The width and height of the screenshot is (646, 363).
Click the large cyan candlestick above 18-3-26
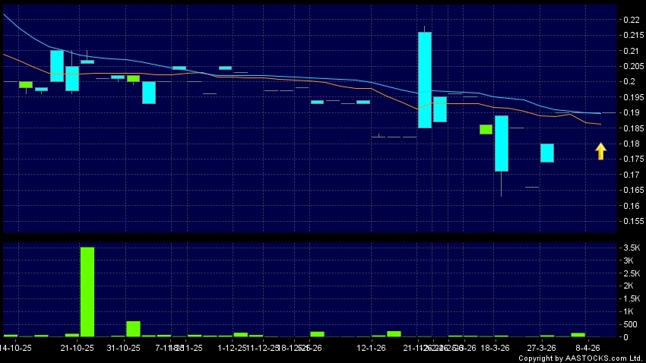(x=502, y=144)
